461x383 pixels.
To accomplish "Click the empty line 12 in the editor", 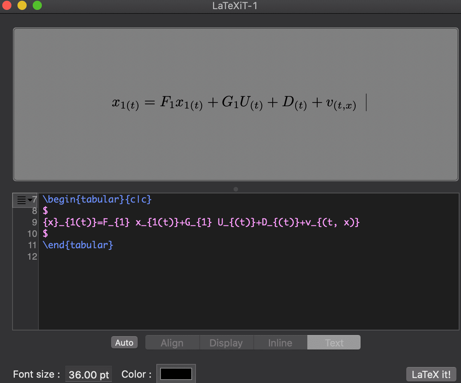I will pos(152,257).
